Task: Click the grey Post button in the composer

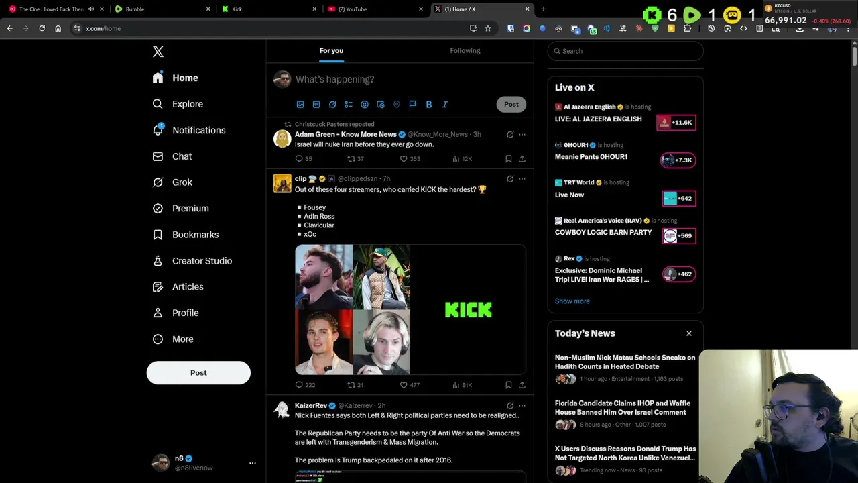Action: pos(511,104)
